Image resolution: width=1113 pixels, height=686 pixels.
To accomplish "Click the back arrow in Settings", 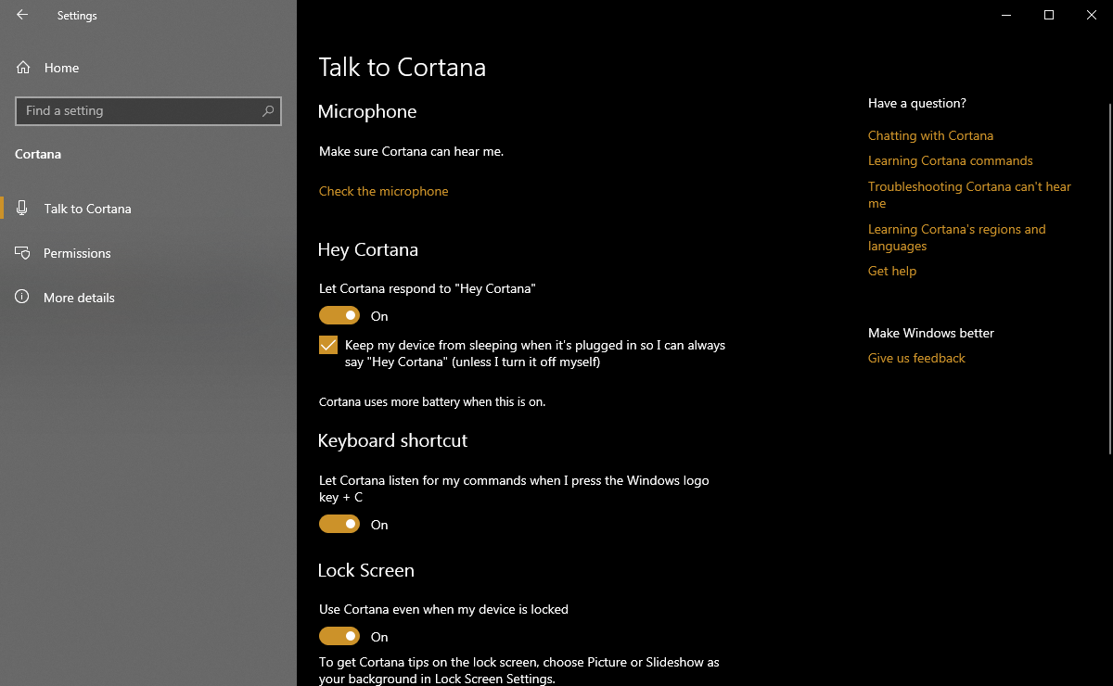I will click(x=22, y=15).
